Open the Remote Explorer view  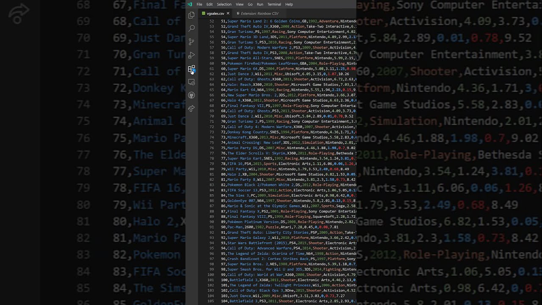191,82
